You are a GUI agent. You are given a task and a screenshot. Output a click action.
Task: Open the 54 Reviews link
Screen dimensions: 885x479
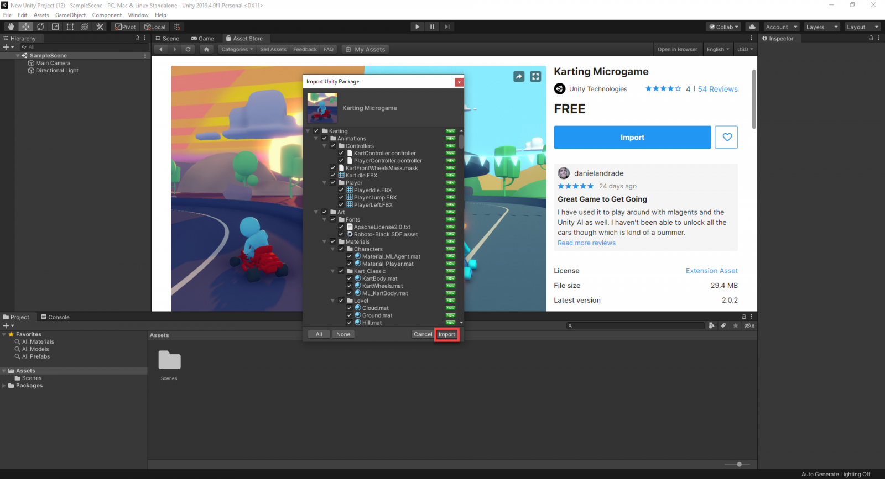tap(718, 89)
